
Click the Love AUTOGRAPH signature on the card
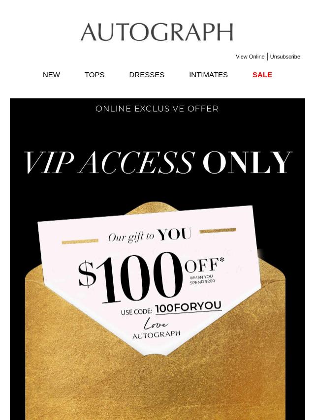[157, 329]
